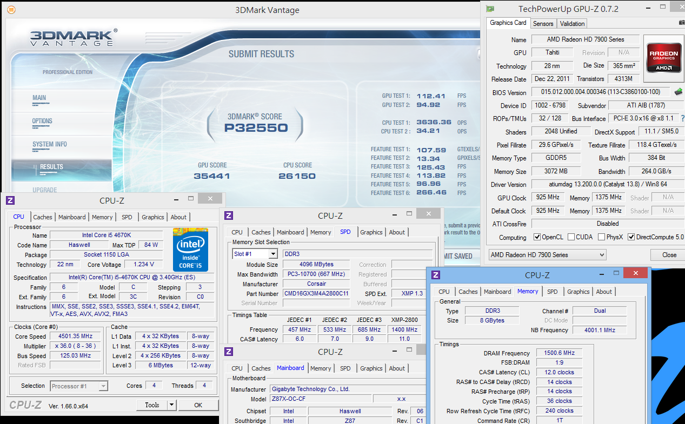Image resolution: width=685 pixels, height=424 pixels.
Task: Enable the CUDA checkbox
Action: [x=571, y=237]
